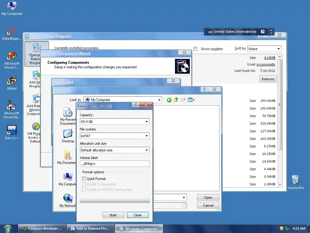Click the security shield tray icon

282,228
